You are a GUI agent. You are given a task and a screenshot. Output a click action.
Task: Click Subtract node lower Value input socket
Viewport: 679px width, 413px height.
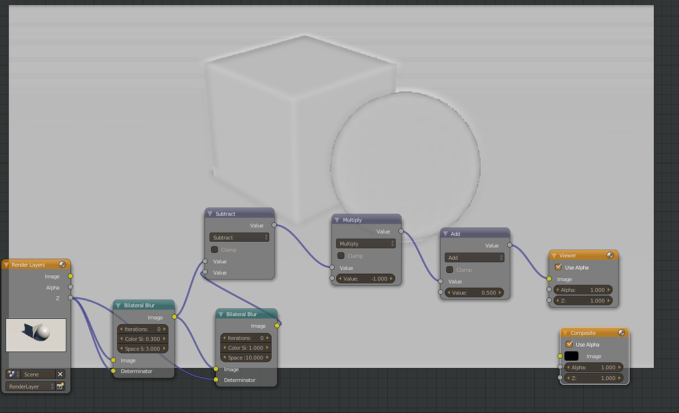pos(205,272)
